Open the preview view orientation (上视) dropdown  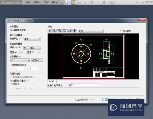click(x=91, y=31)
